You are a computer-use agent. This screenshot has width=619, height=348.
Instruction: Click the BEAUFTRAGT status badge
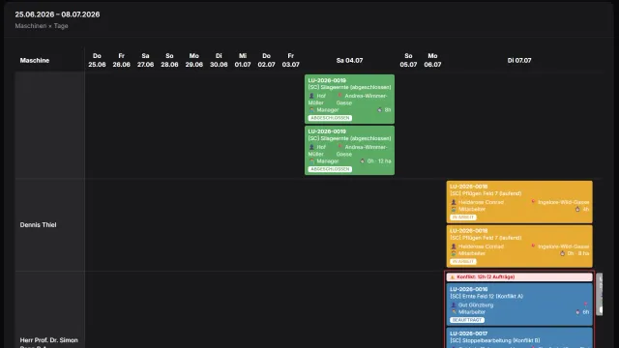pos(467,320)
